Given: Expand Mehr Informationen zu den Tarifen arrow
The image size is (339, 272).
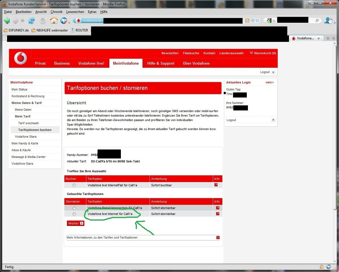Looking at the screenshot, I should [218, 238].
